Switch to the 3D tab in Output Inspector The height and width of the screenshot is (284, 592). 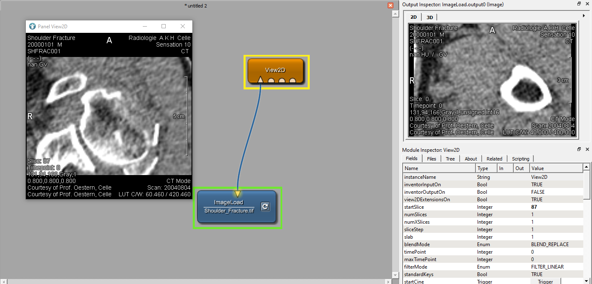pos(430,17)
